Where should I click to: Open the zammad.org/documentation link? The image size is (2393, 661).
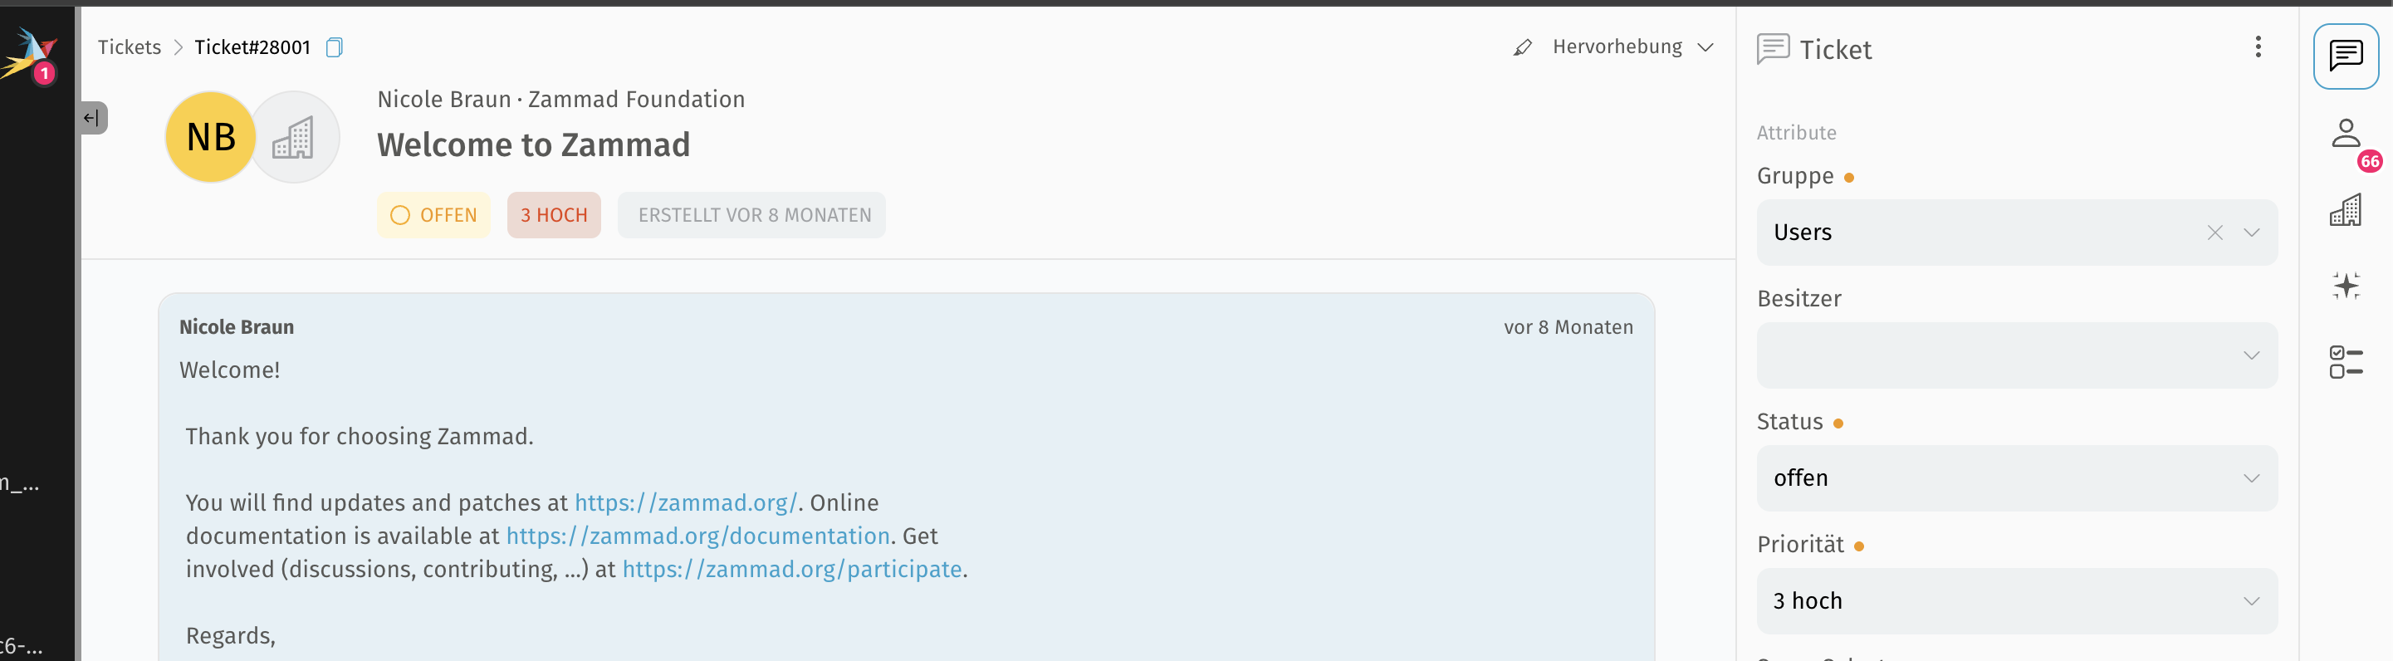[x=697, y=536]
